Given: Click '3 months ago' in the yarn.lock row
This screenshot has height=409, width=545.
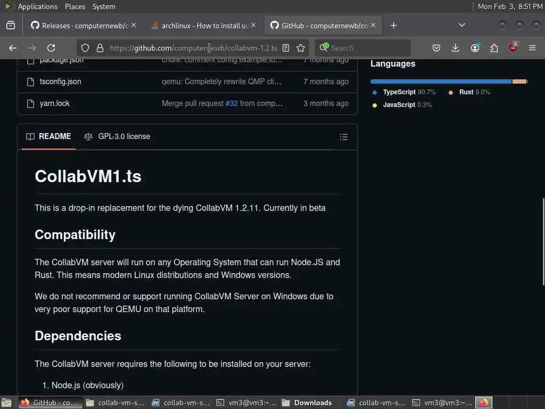Looking at the screenshot, I should (326, 103).
